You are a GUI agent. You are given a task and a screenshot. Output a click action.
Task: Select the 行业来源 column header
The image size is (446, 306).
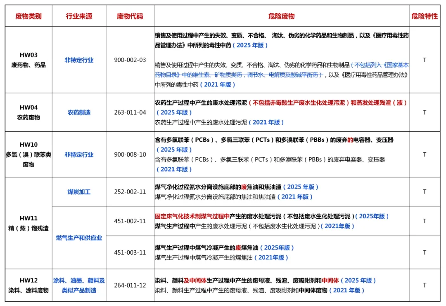coord(79,16)
